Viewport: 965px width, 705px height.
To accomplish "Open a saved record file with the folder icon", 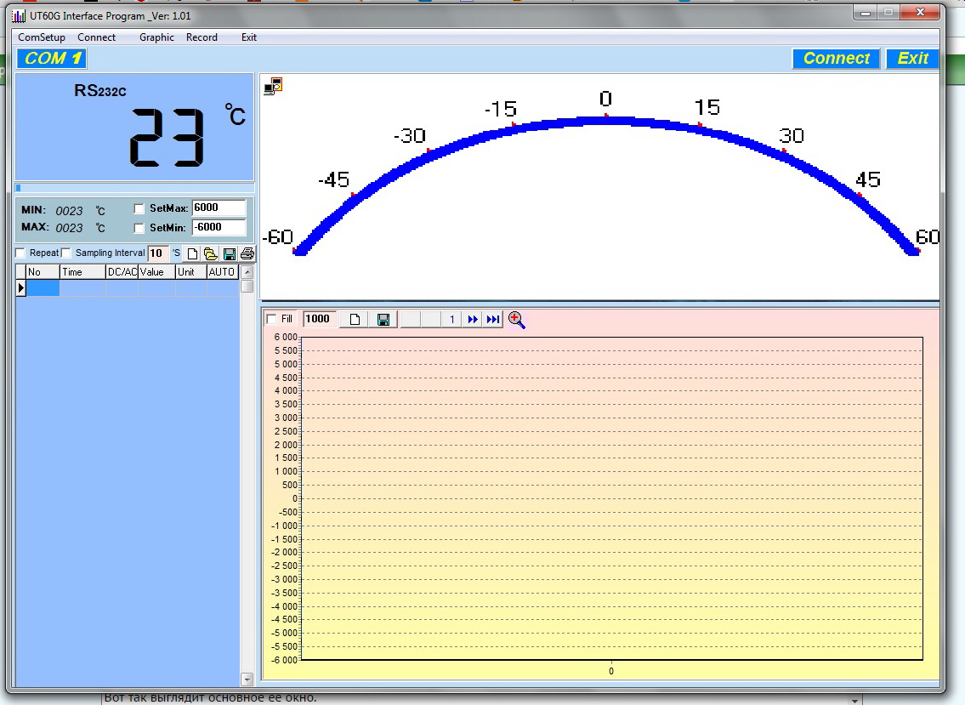I will [x=211, y=253].
